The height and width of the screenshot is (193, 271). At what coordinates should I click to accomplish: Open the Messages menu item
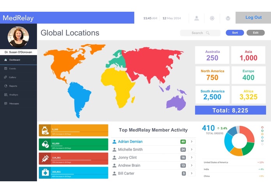18,104
